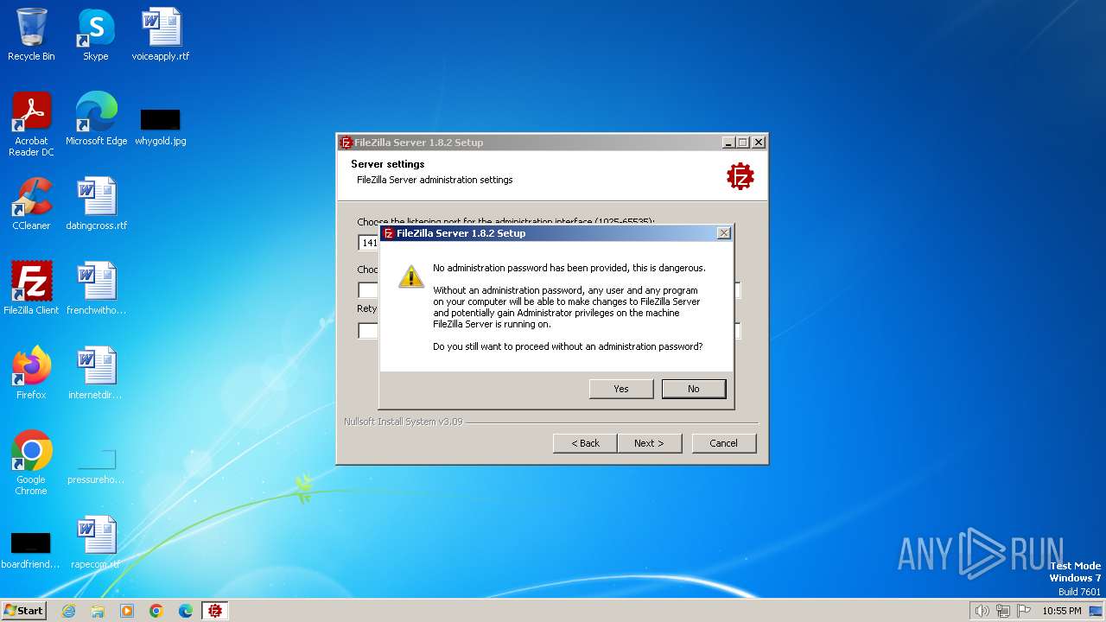Image resolution: width=1106 pixels, height=622 pixels.
Task: Launch Microsoft Edge desktop shortcut
Action: click(x=96, y=119)
